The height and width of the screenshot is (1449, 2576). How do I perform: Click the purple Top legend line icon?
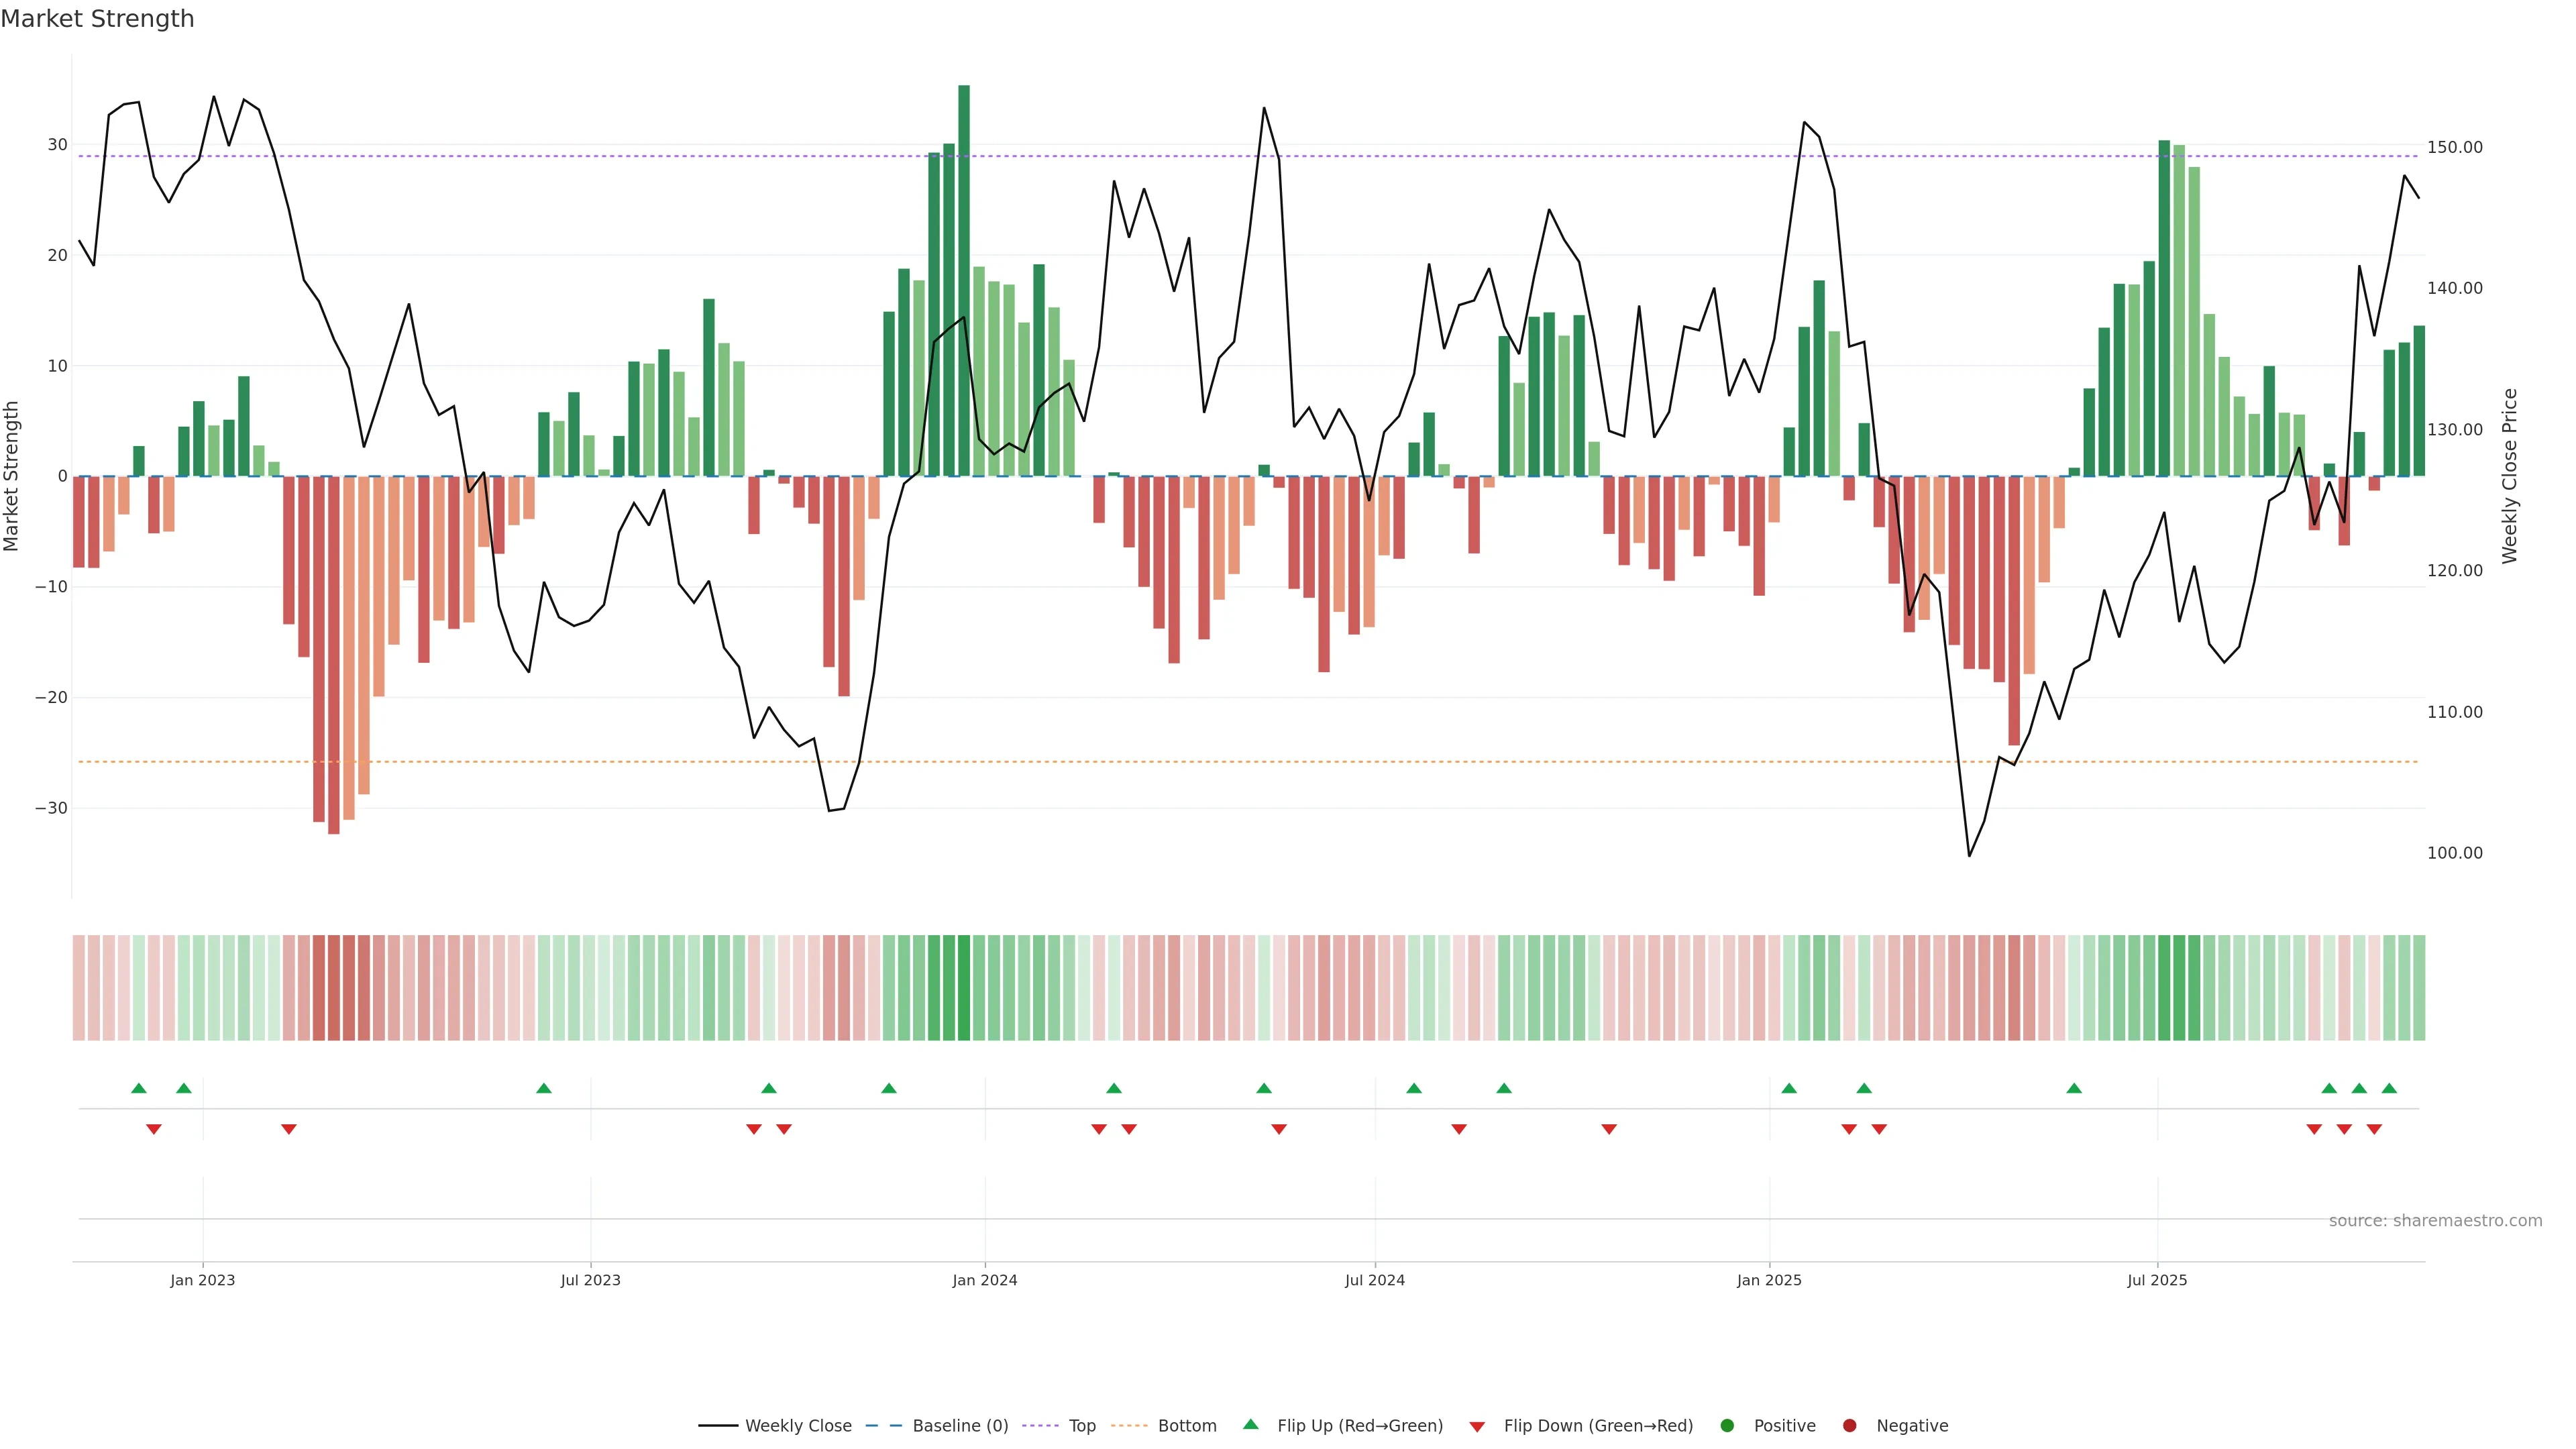pos(1040,1425)
